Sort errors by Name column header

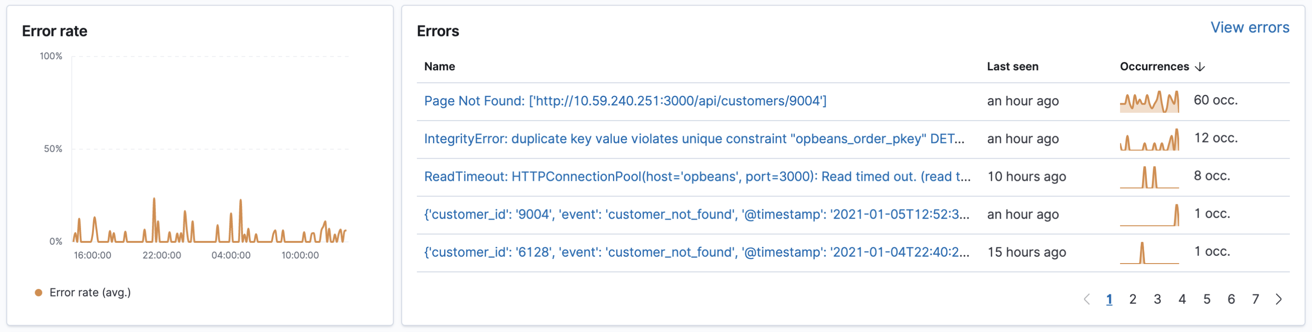click(439, 66)
